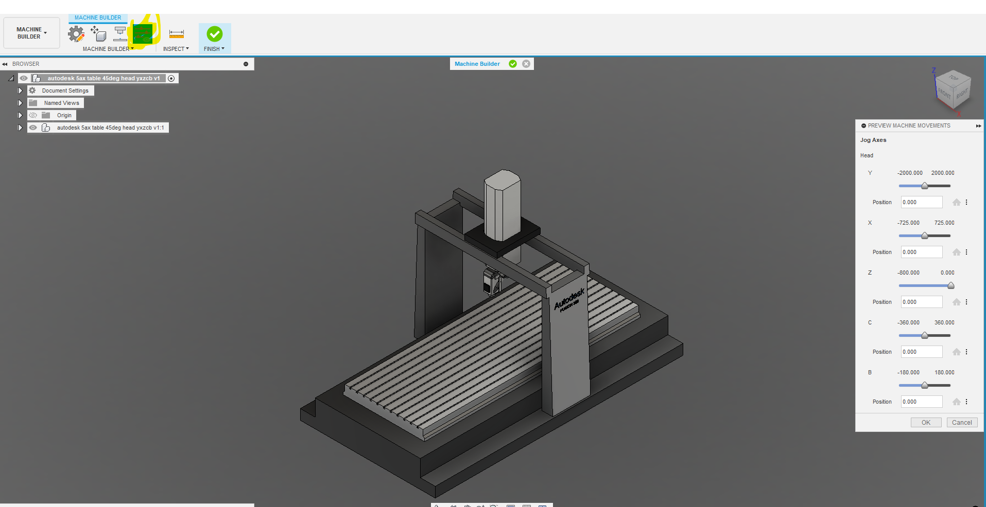Open the MACHINE BUILDER menu at top left

(31, 33)
